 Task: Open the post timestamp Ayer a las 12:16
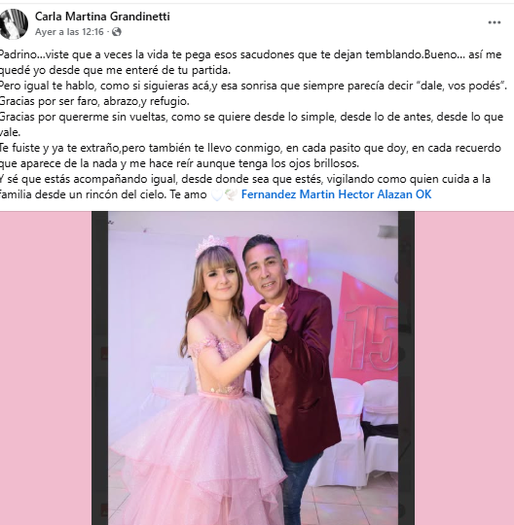tap(69, 32)
